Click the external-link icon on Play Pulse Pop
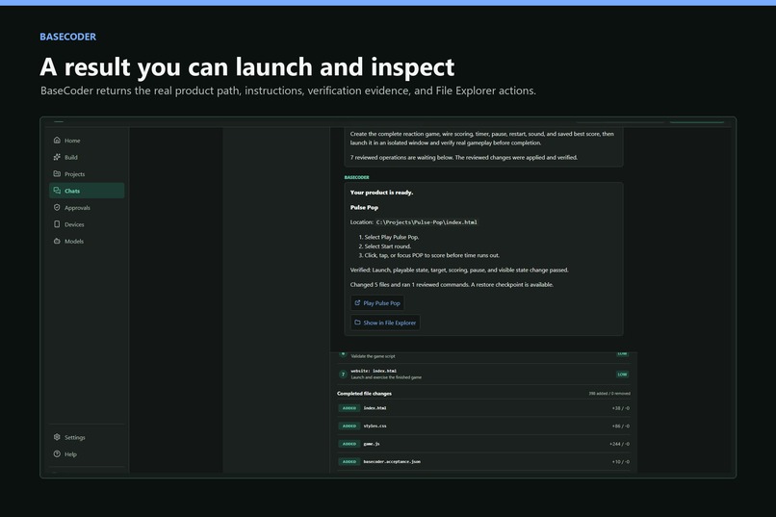The image size is (776, 517). click(x=357, y=302)
